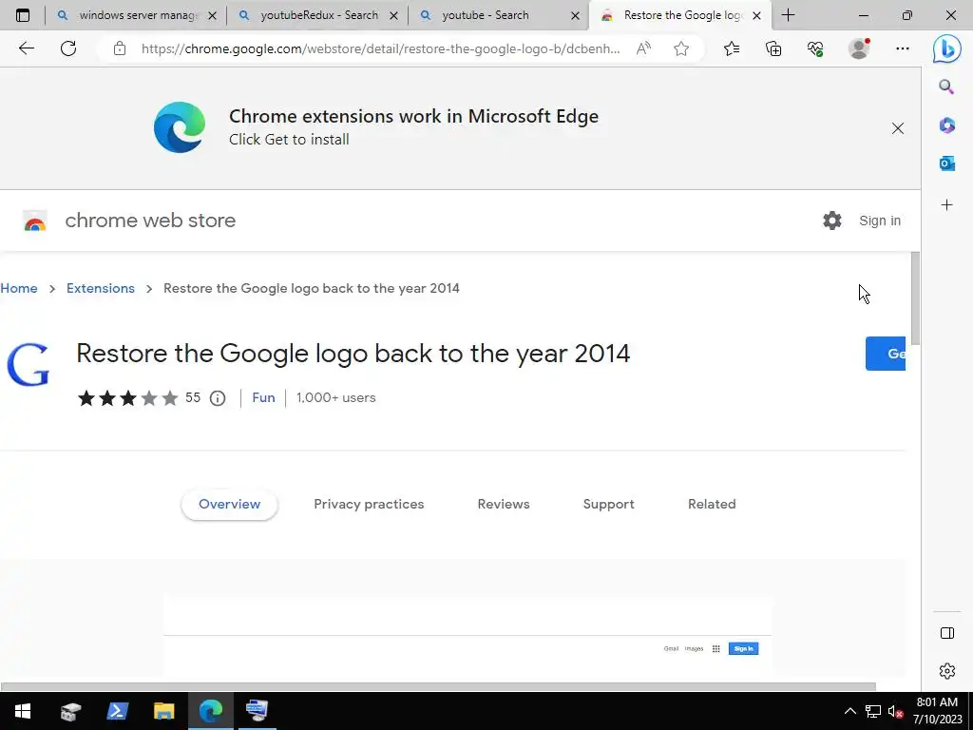973x730 pixels.
Task: Click the horizontal scrollbar at page bottom
Action: 438,686
